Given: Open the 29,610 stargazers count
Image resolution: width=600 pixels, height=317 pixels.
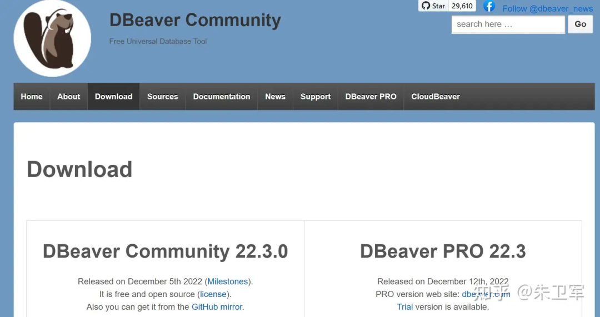Looking at the screenshot, I should pos(462,6).
